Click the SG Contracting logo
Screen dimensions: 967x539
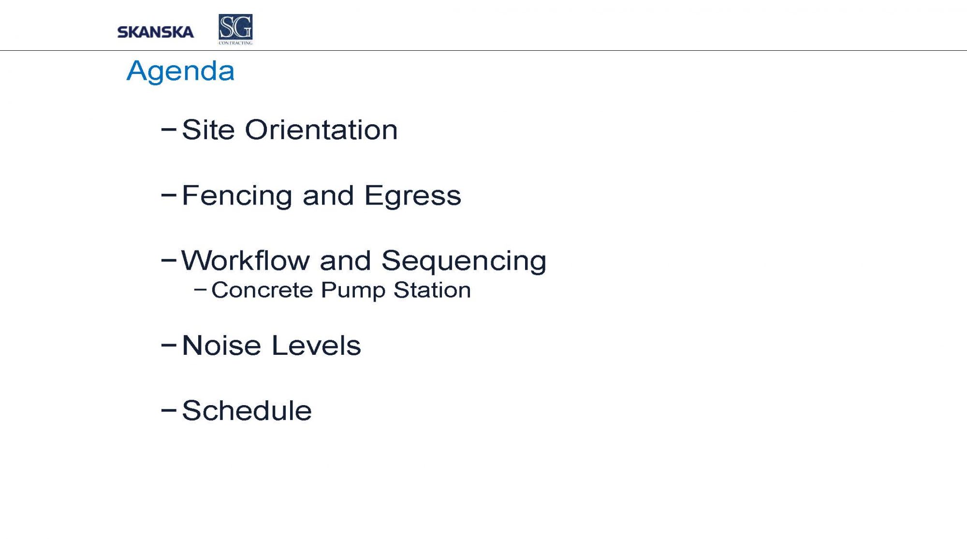coord(235,29)
